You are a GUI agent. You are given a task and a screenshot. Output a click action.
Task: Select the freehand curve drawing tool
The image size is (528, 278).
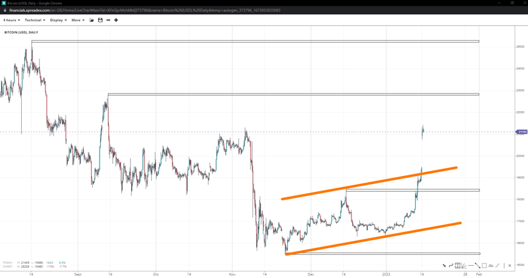coord(451,265)
